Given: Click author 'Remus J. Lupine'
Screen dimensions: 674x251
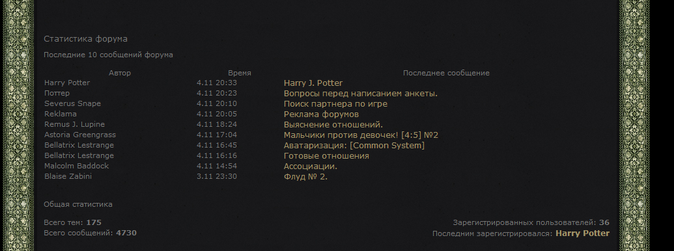Looking at the screenshot, I should click(x=74, y=124).
